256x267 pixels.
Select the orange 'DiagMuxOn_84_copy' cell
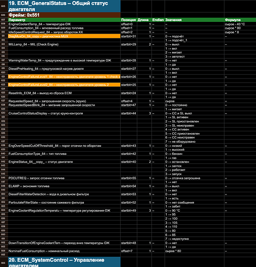tap(64, 36)
